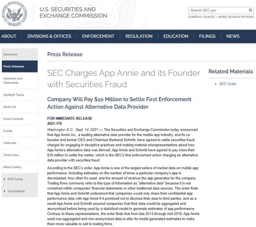This screenshot has height=227, width=256.
Task: Select the News menu item
Action: [x=233, y=36]
